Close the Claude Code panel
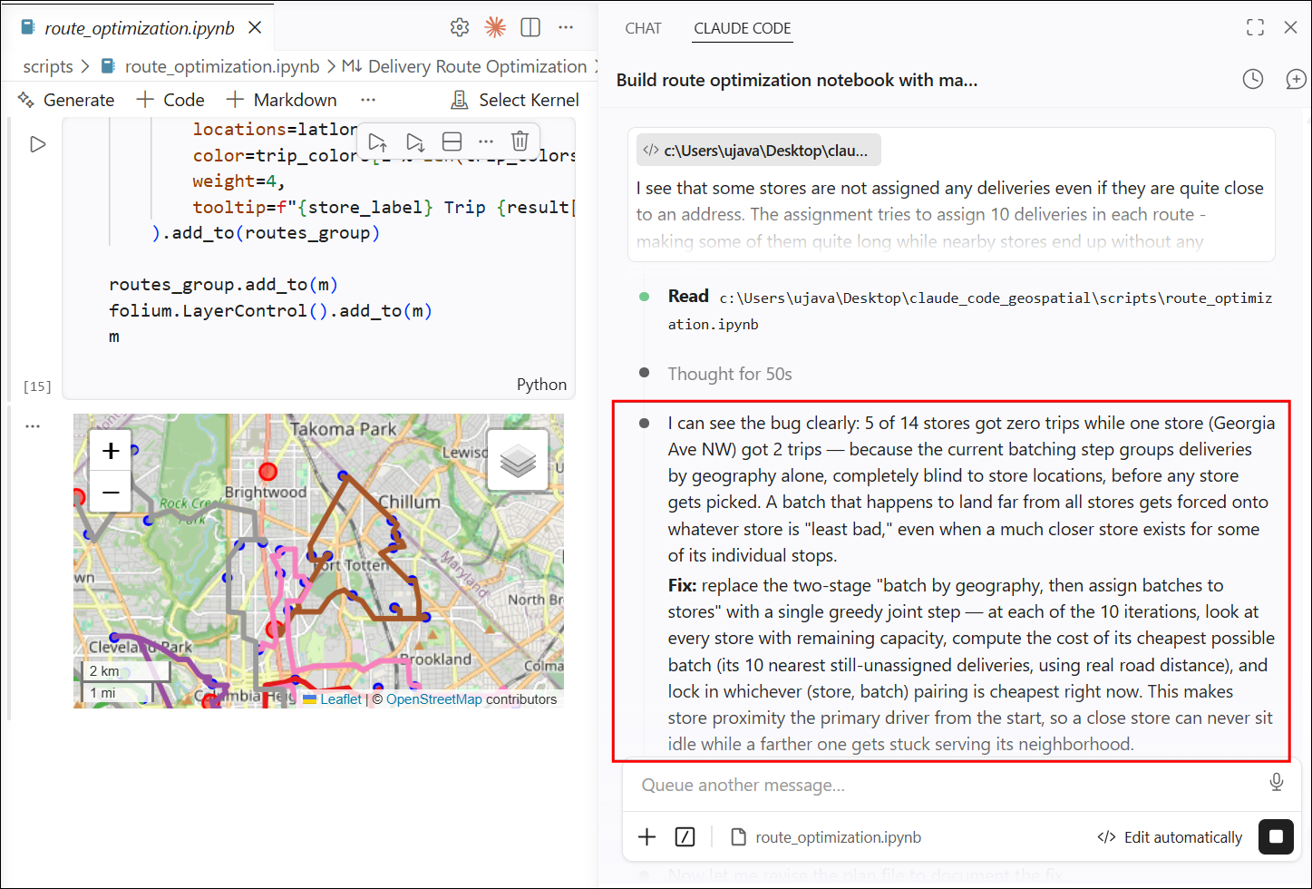This screenshot has height=889, width=1312. pyautogui.click(x=1290, y=27)
